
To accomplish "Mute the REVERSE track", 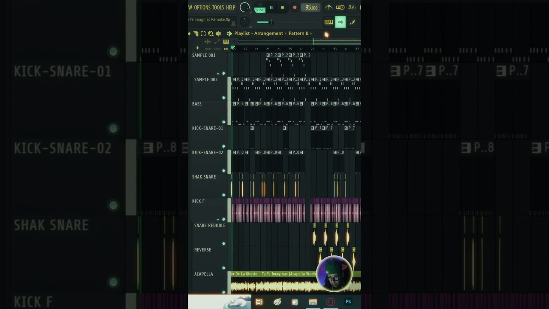I will pos(223,268).
